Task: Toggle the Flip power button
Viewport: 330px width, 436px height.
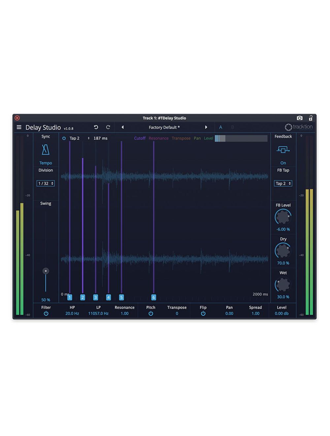Action: [203, 313]
